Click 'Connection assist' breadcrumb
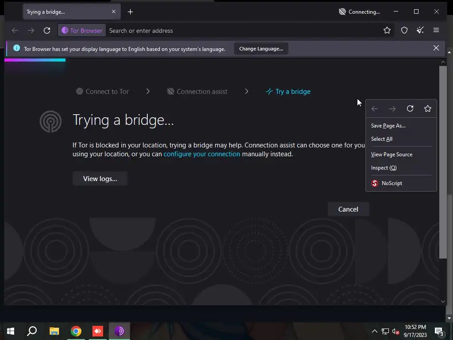Viewport: 453px width, 340px height. pos(197,91)
